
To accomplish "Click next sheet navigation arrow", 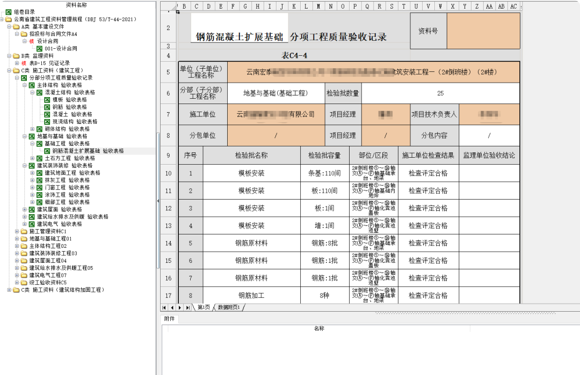I will tap(180, 307).
